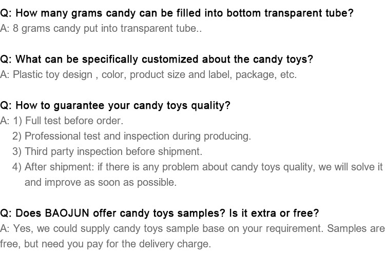385x273 pixels.
Task: Click the question 'How to guarantee your candy toys quality?'
Action: (x=115, y=105)
